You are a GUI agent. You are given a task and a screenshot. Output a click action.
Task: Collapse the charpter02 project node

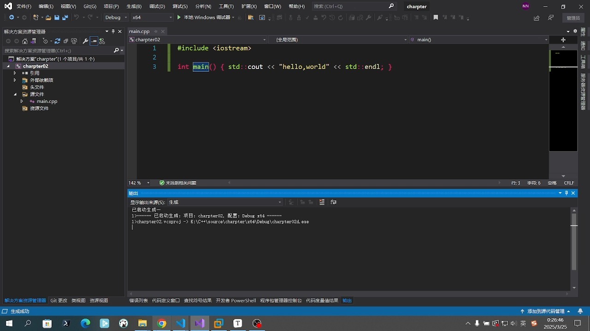(8, 66)
